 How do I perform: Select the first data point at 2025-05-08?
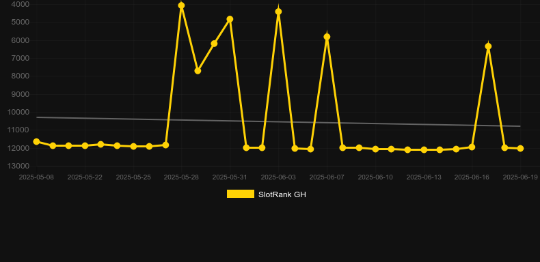[x=36, y=142]
